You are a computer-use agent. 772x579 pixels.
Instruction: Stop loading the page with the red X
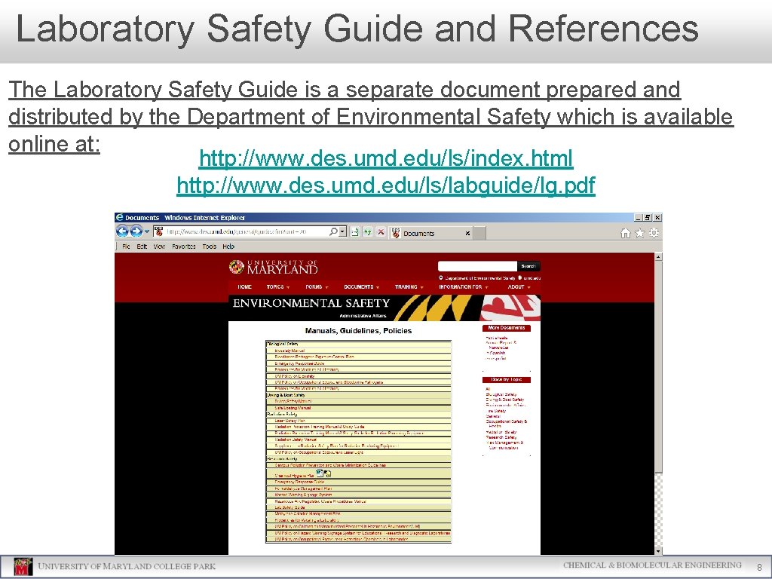[380, 232]
